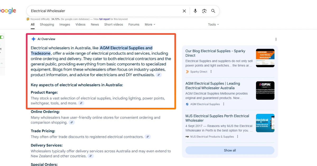Image resolution: width=317 pixels, height=166 pixels.
Task: Open source link chip after New Zealand text
Action: click(91, 156)
